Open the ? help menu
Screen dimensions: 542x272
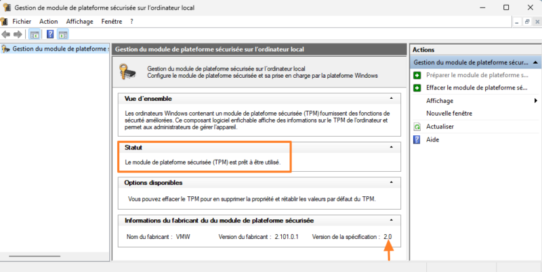[x=131, y=22]
